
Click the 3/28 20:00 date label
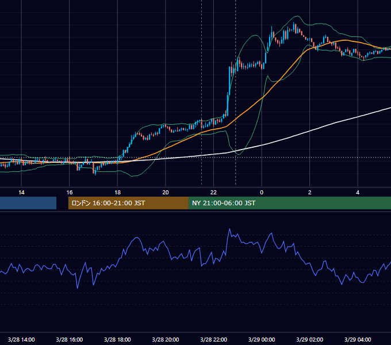(166, 339)
